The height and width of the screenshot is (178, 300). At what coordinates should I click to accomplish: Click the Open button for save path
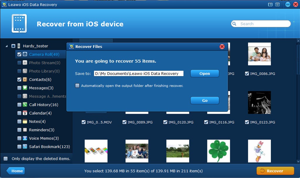[205, 73]
